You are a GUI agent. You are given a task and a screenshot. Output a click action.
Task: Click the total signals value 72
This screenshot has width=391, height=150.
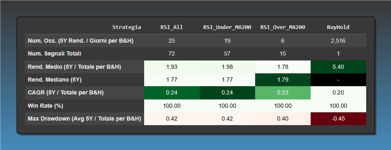pyautogui.click(x=171, y=54)
